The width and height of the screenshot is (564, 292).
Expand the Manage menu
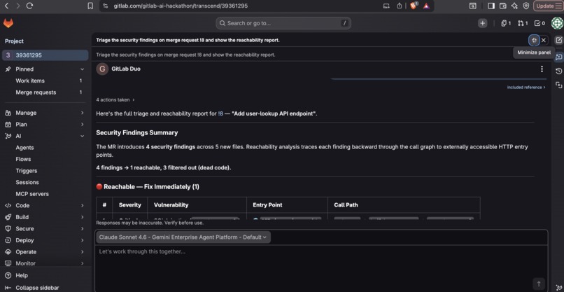(x=45, y=113)
